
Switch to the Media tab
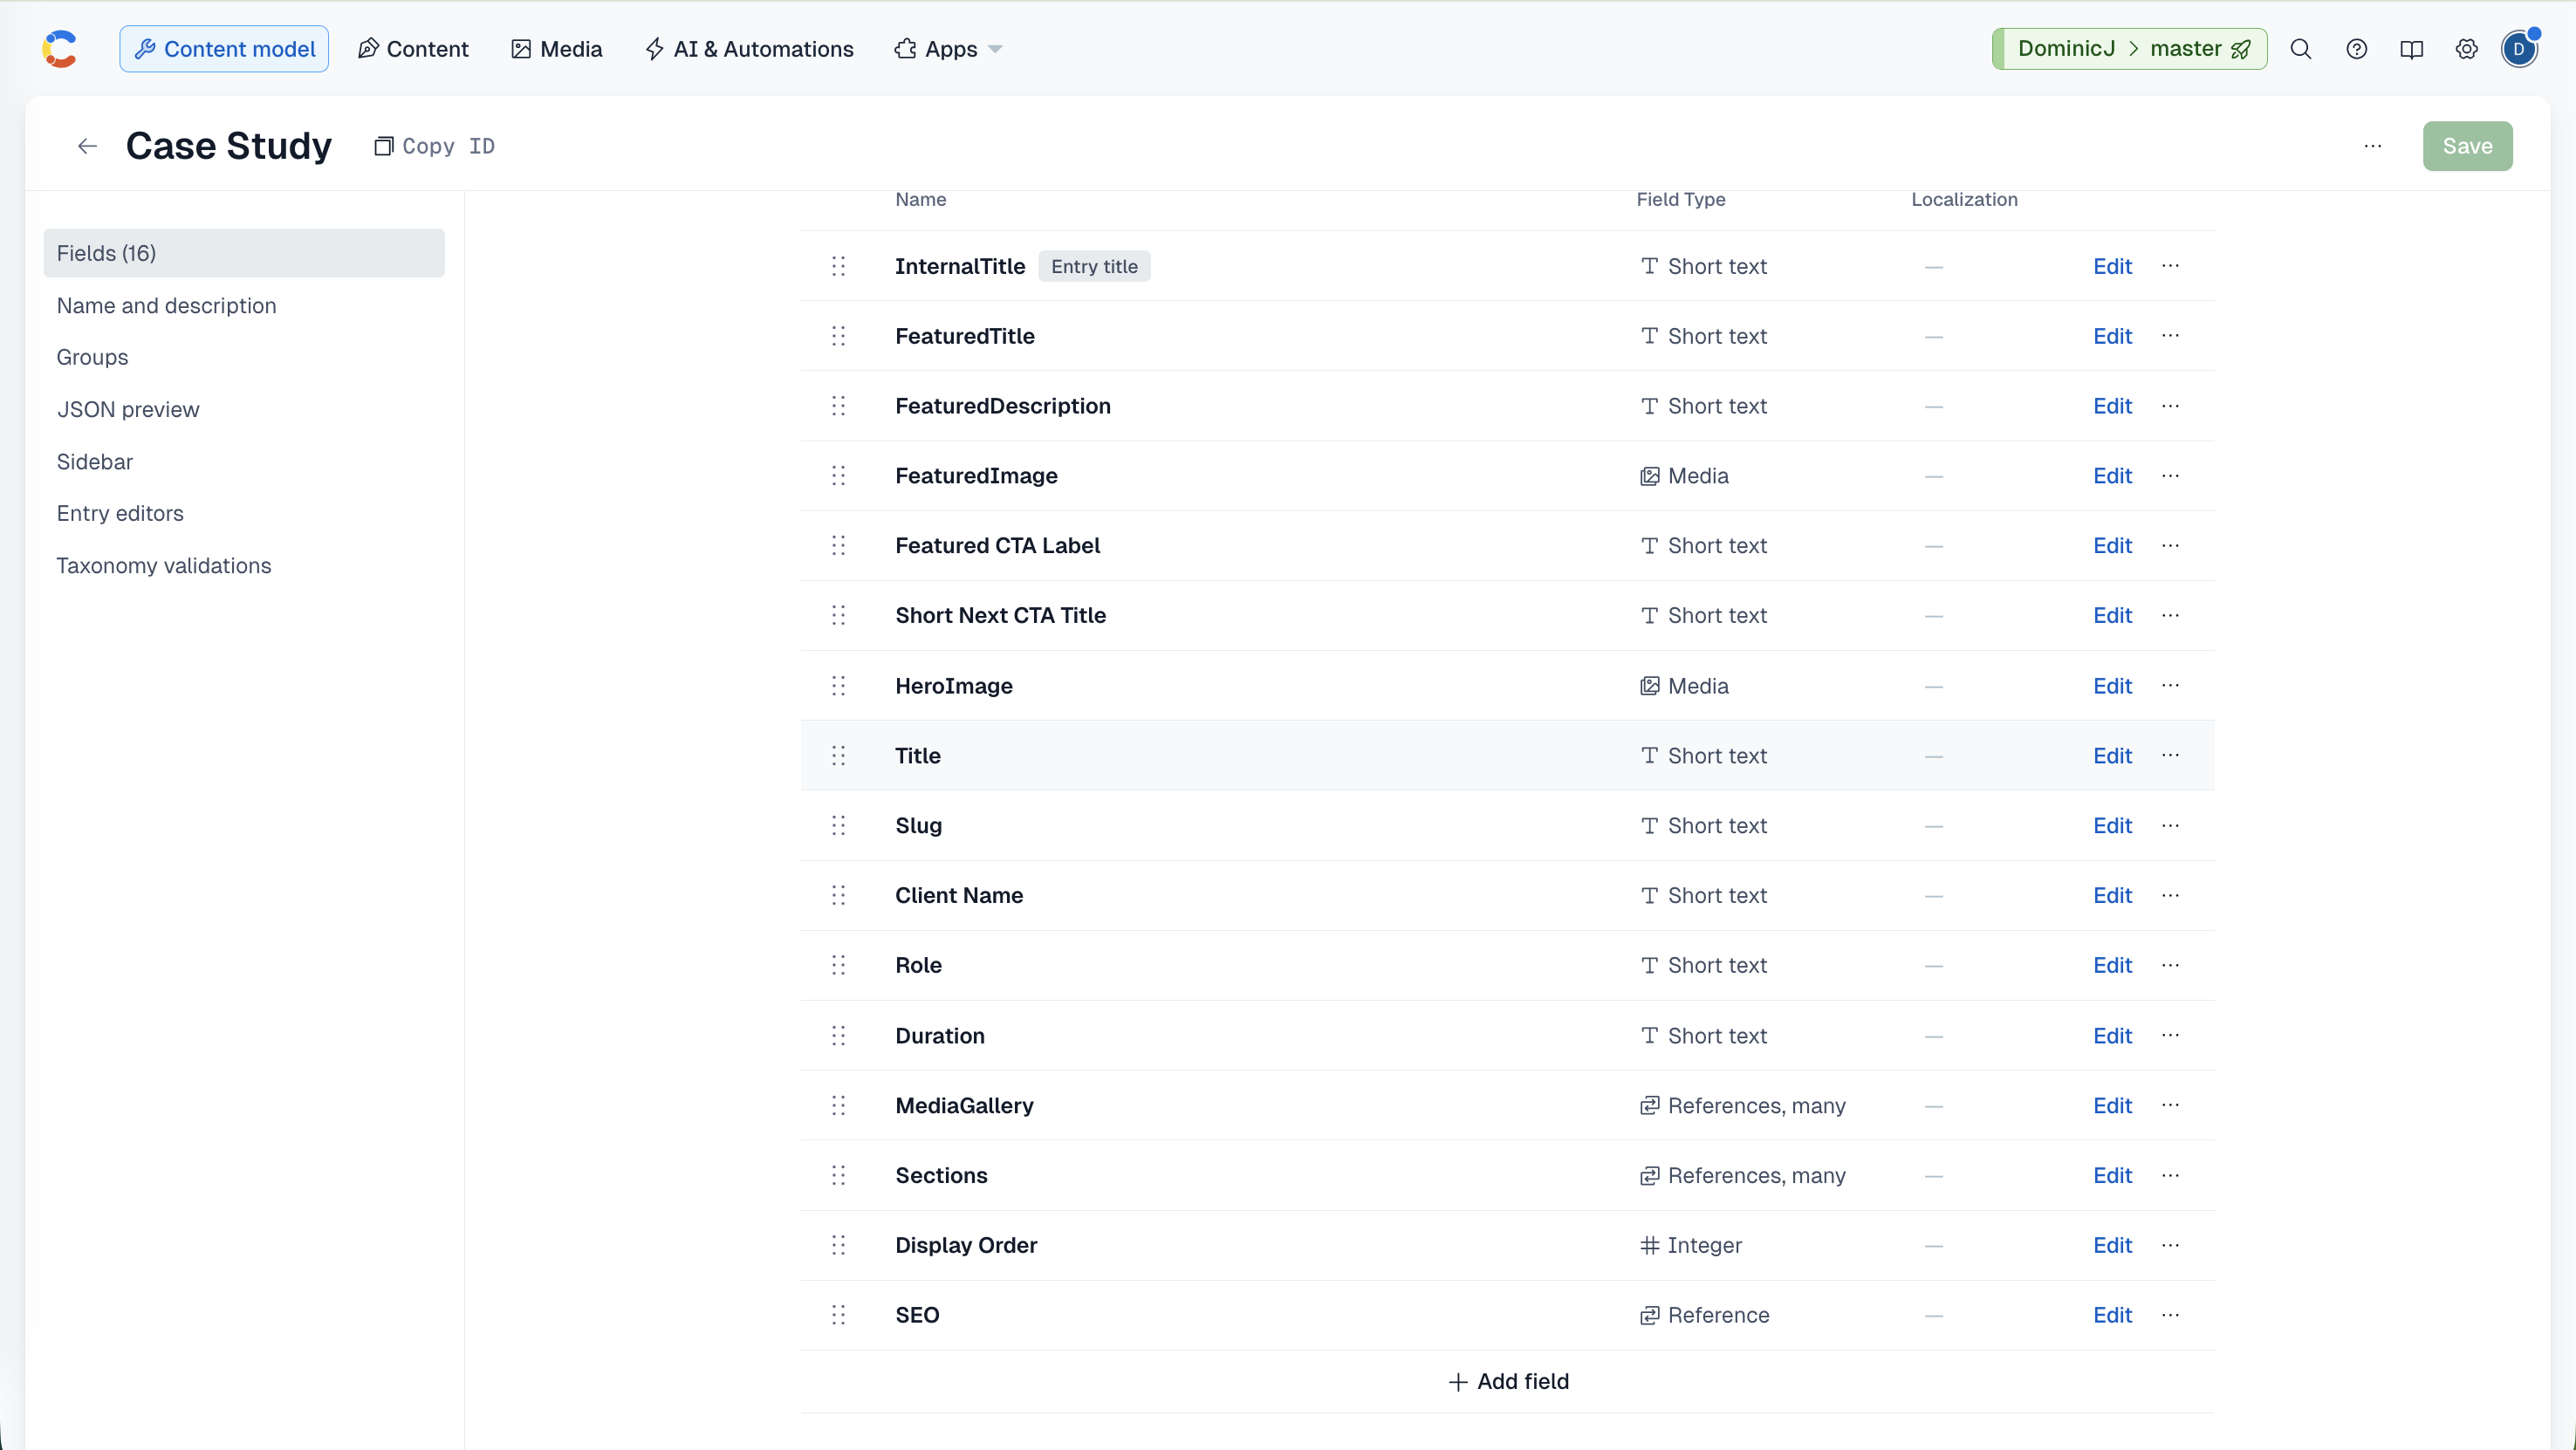(557, 49)
